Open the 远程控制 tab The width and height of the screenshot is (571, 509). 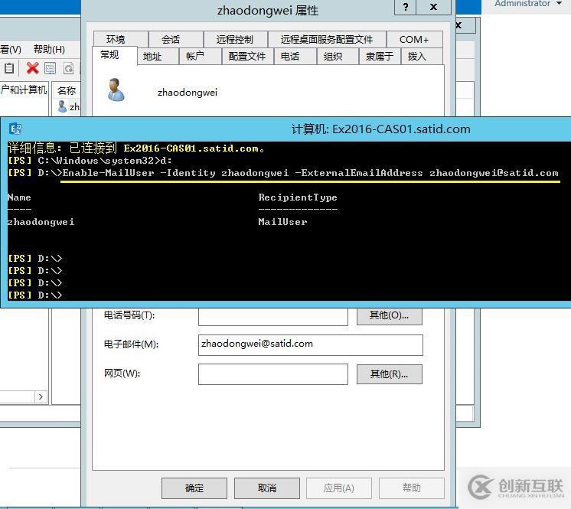(235, 39)
